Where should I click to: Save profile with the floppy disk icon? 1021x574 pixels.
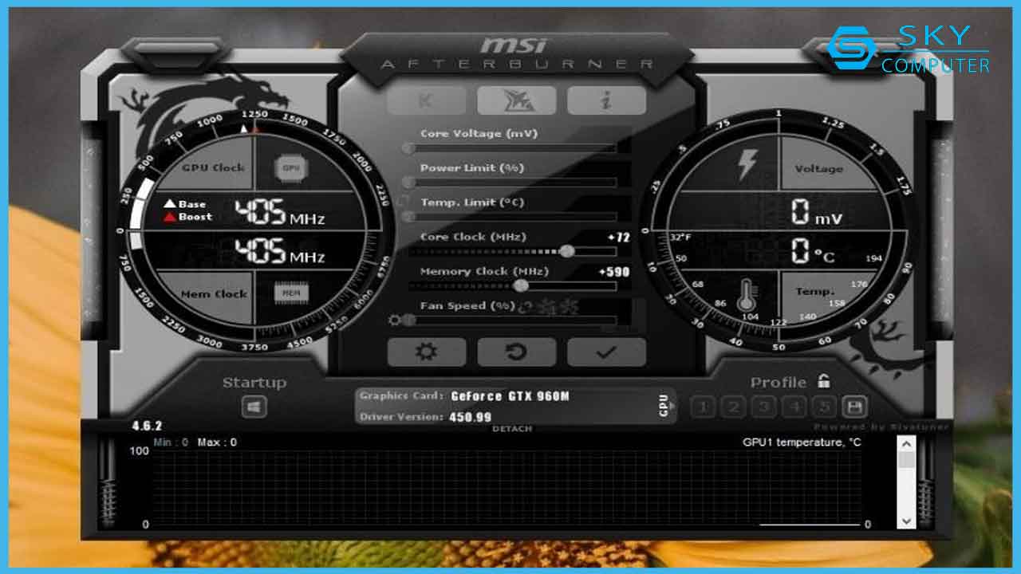point(855,407)
